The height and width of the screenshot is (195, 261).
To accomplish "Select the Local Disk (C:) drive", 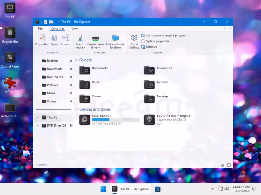I will point(110,120).
